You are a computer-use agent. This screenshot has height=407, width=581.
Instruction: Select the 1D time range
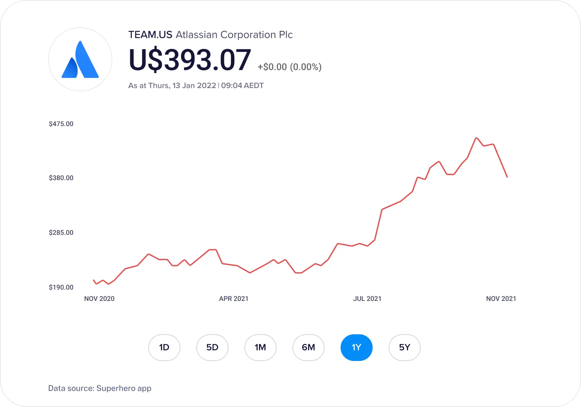pos(164,347)
